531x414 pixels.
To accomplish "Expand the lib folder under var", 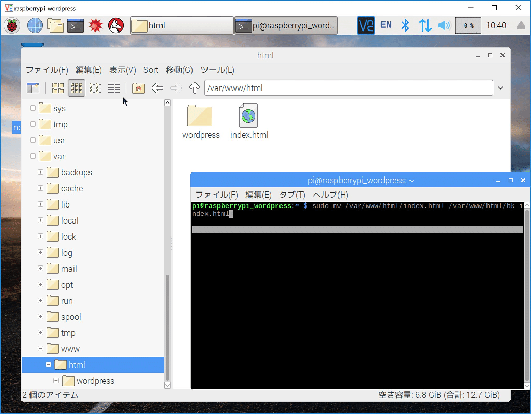I will coord(41,204).
